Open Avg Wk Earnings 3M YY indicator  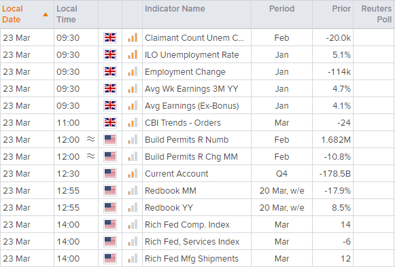pyautogui.click(x=192, y=89)
